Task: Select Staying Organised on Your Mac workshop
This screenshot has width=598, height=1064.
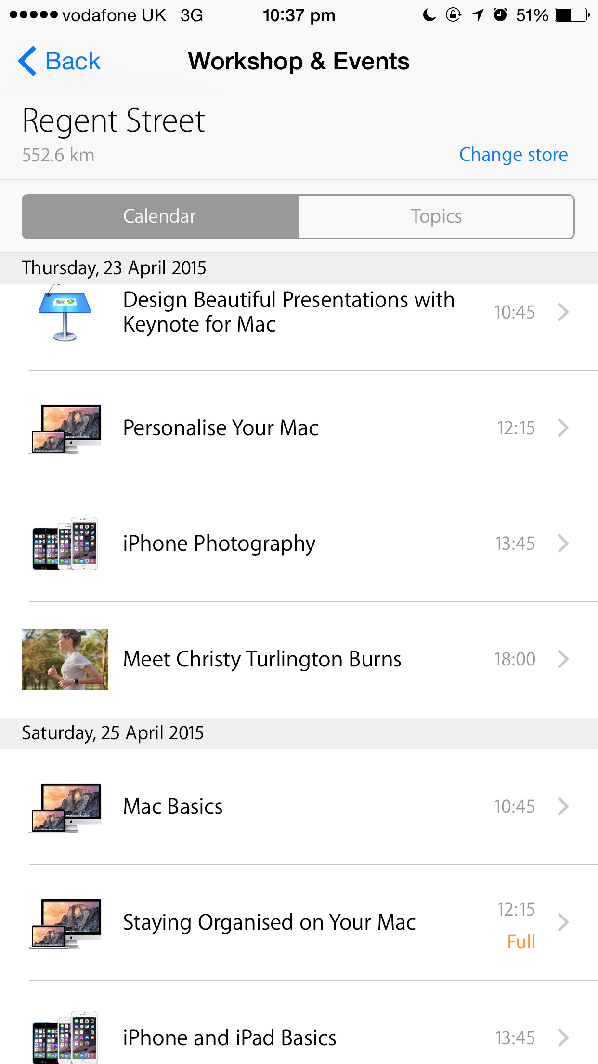Action: 299,922
